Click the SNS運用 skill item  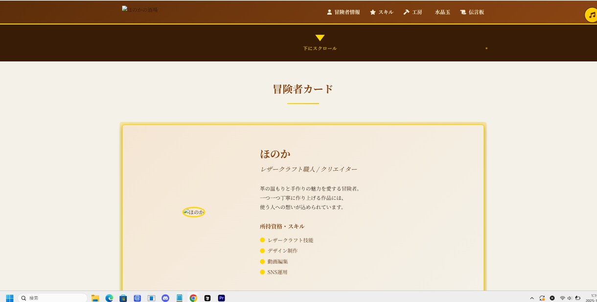(x=274, y=272)
